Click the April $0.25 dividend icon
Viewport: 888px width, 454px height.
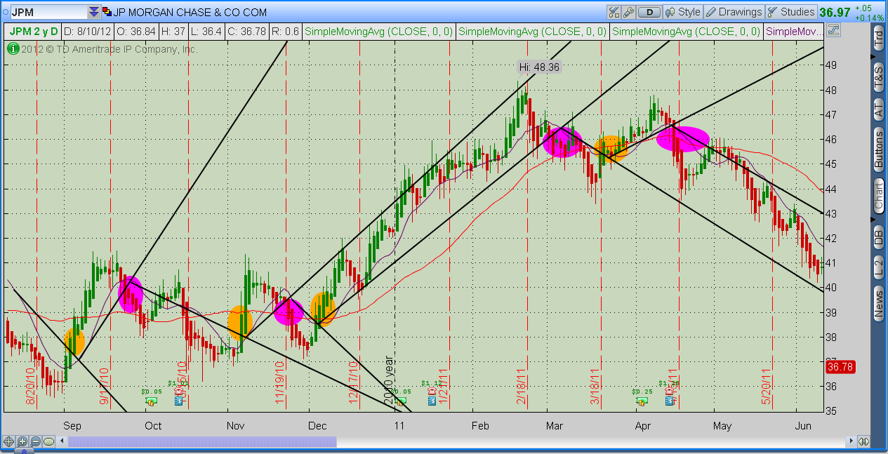coord(642,401)
